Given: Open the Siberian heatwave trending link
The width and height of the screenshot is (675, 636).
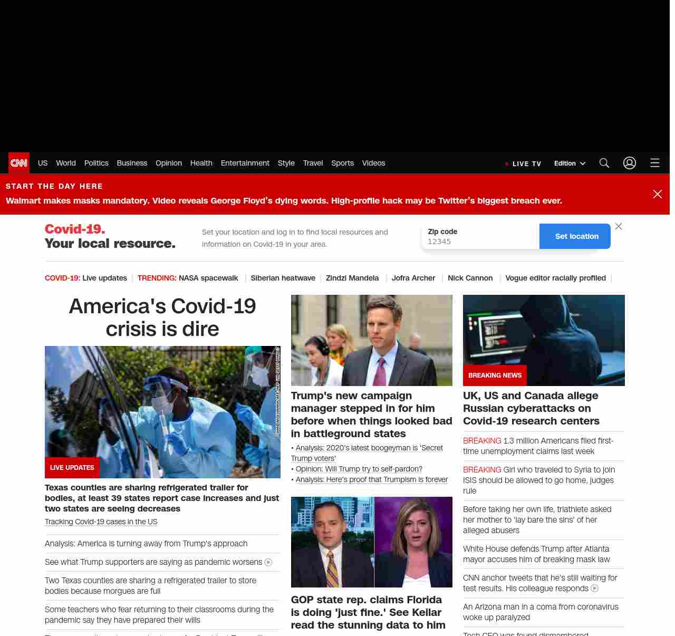Looking at the screenshot, I should point(283,278).
